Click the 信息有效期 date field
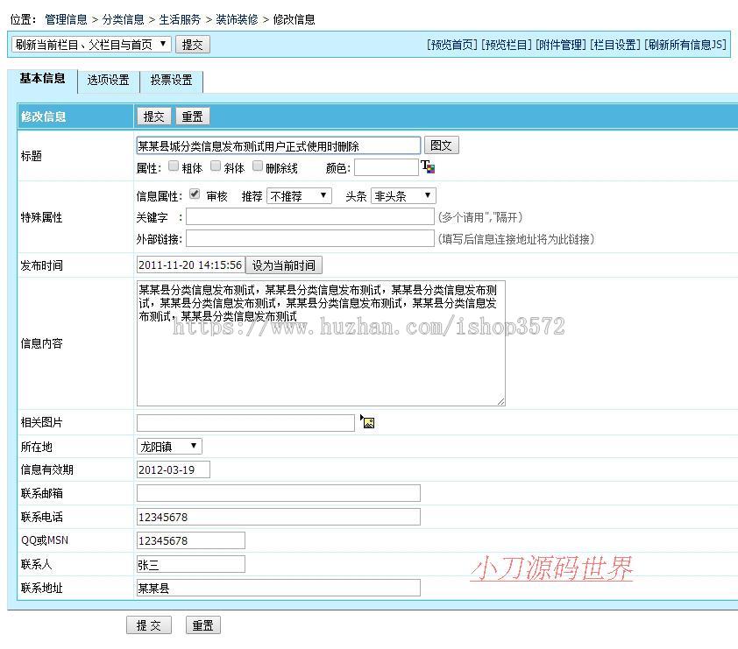The height and width of the screenshot is (649, 738). [x=174, y=469]
